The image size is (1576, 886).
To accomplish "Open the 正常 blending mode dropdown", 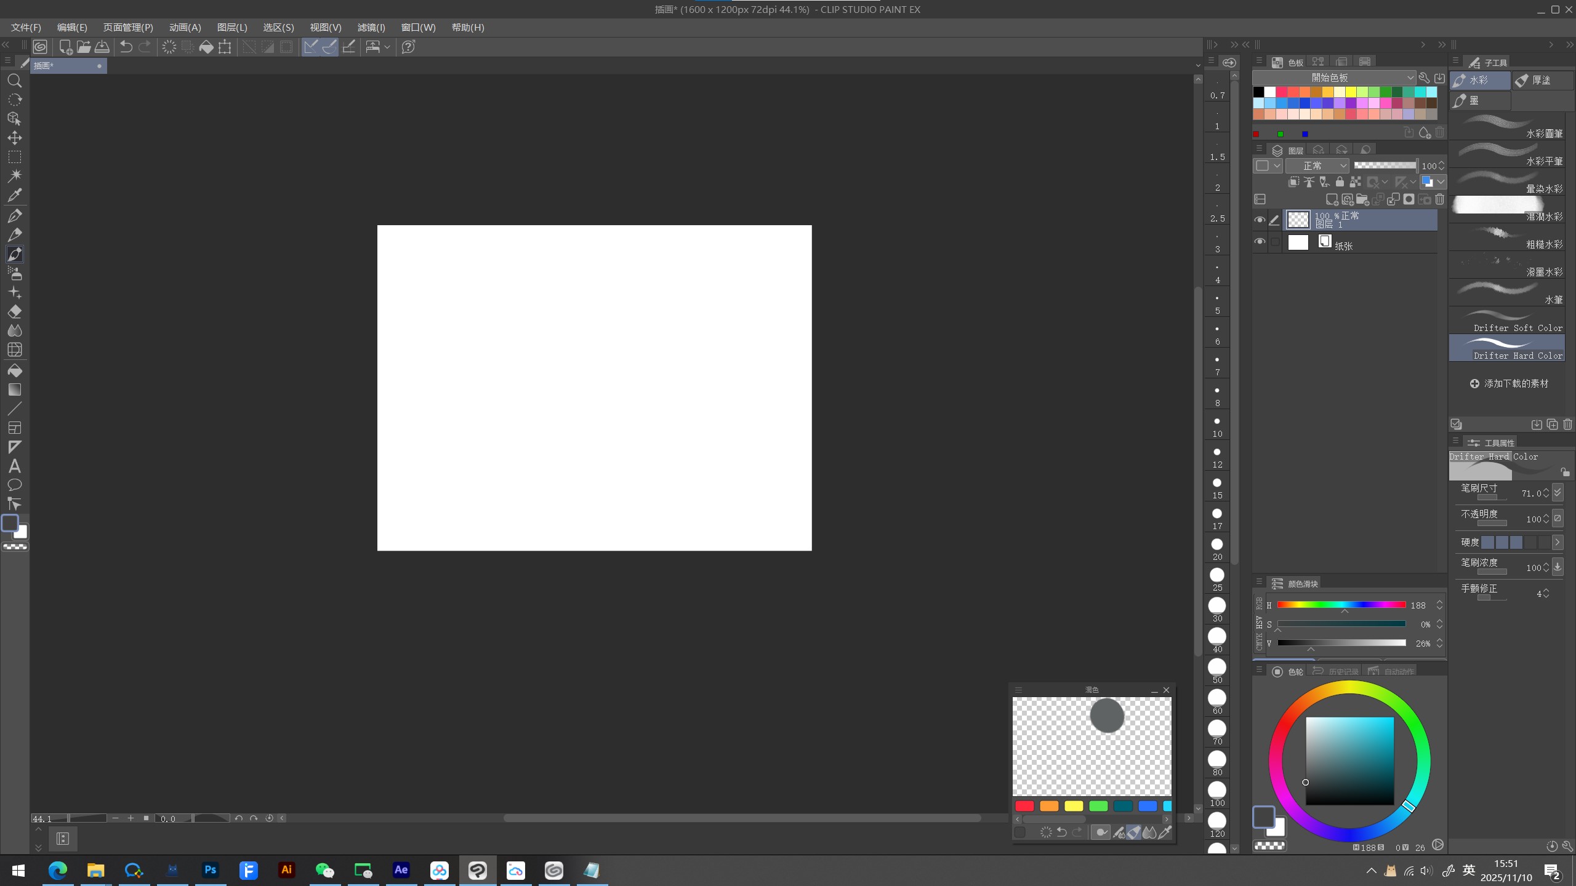I will click(1317, 166).
